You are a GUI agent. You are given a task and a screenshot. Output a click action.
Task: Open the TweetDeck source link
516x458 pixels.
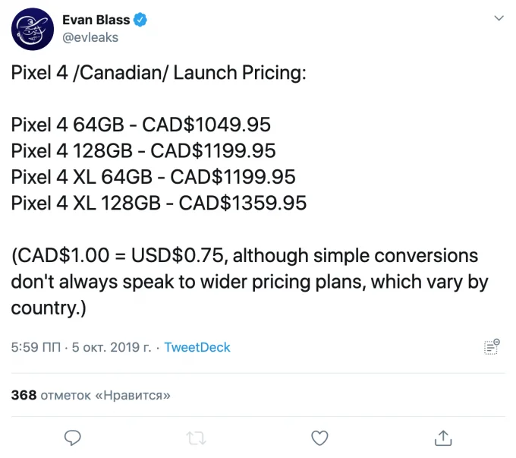click(x=197, y=347)
